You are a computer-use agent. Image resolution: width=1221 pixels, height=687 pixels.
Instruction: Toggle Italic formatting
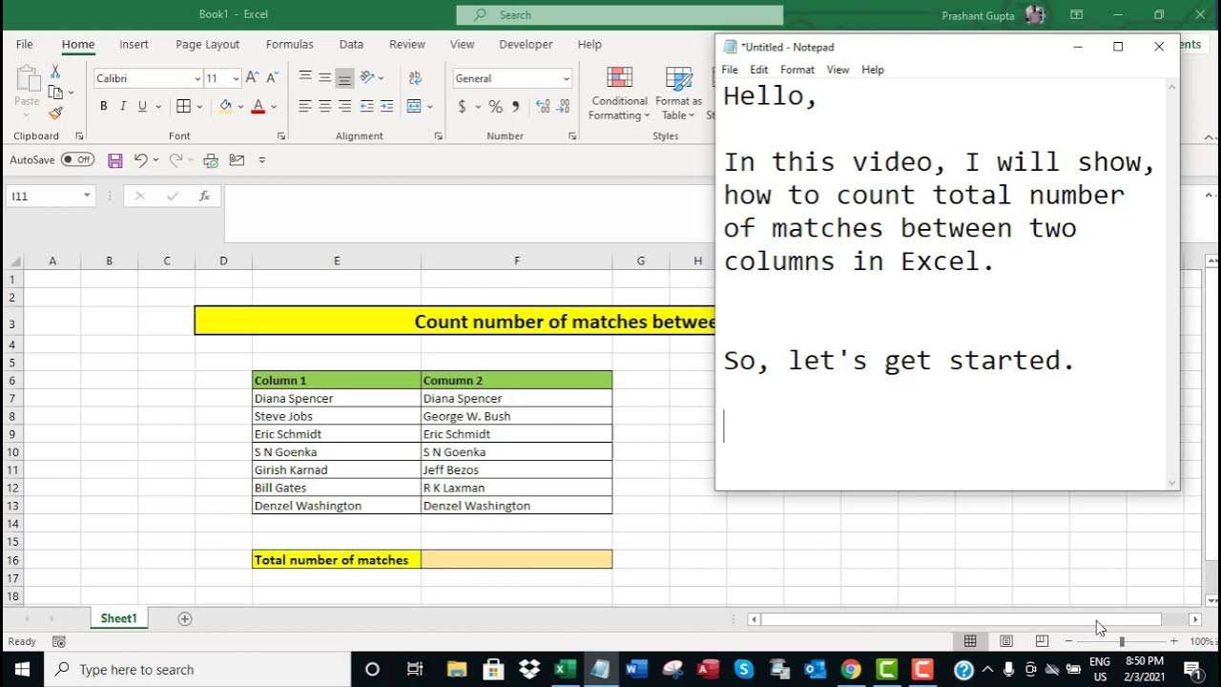pos(123,107)
